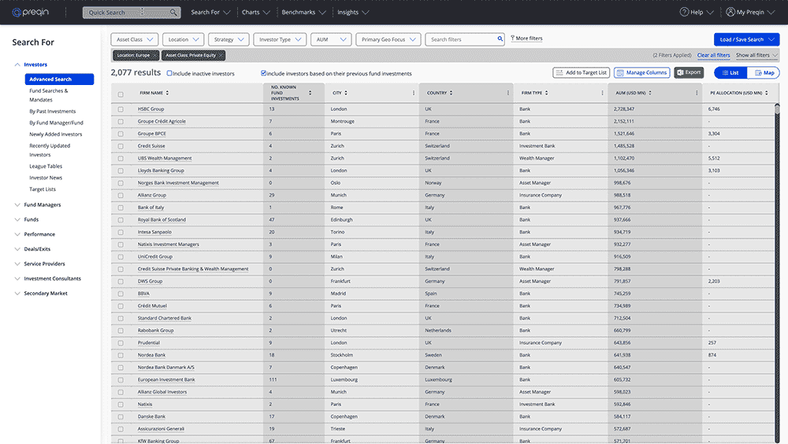Select Advanced Search in the sidebar

59,80
